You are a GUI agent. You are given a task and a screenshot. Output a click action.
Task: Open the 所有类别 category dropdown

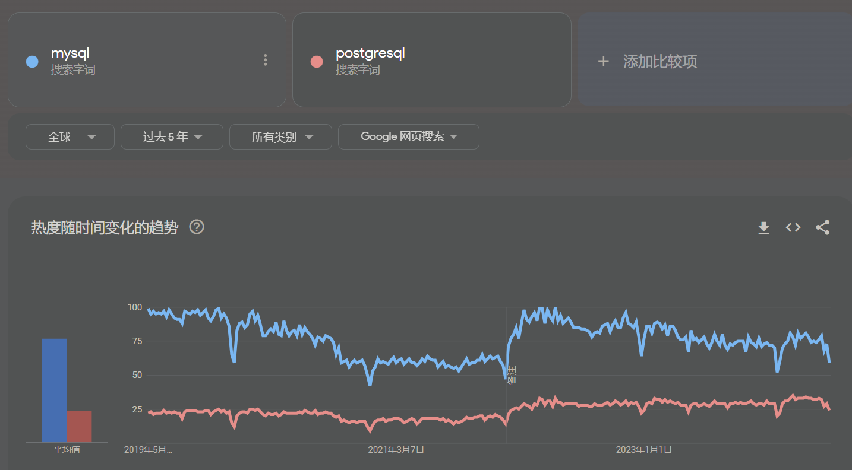tap(280, 136)
